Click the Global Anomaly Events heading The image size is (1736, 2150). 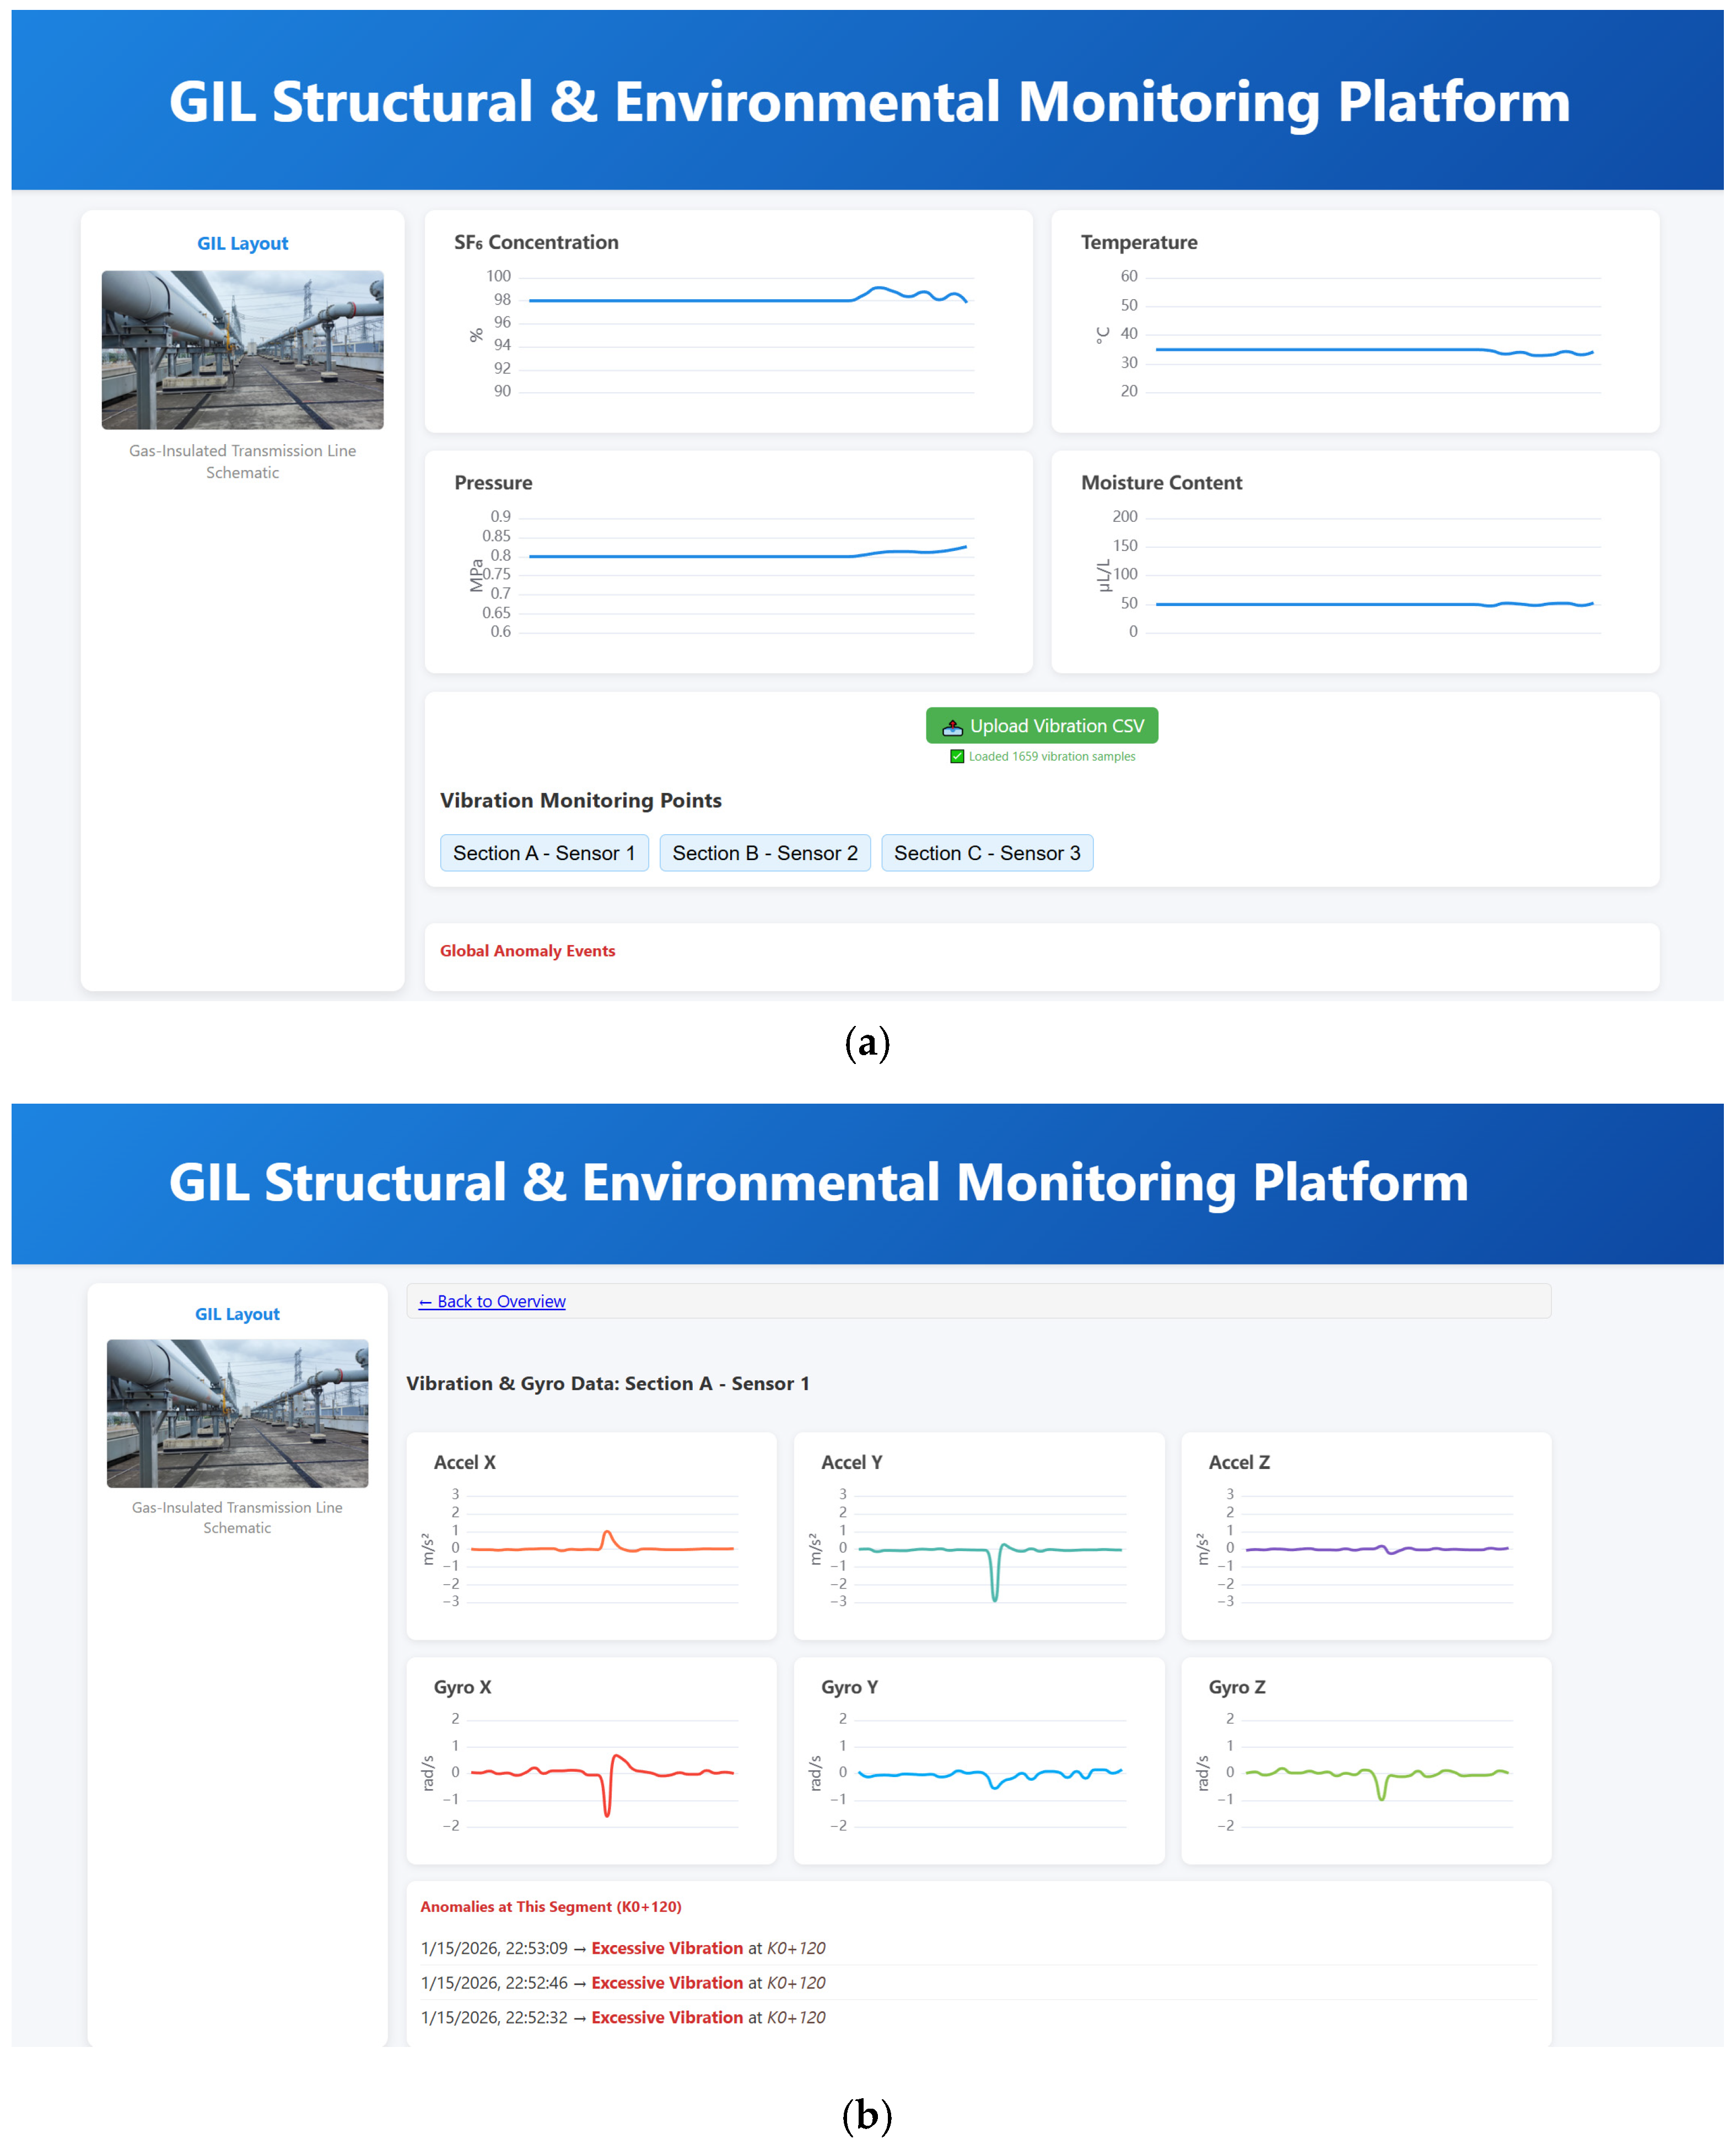(527, 950)
